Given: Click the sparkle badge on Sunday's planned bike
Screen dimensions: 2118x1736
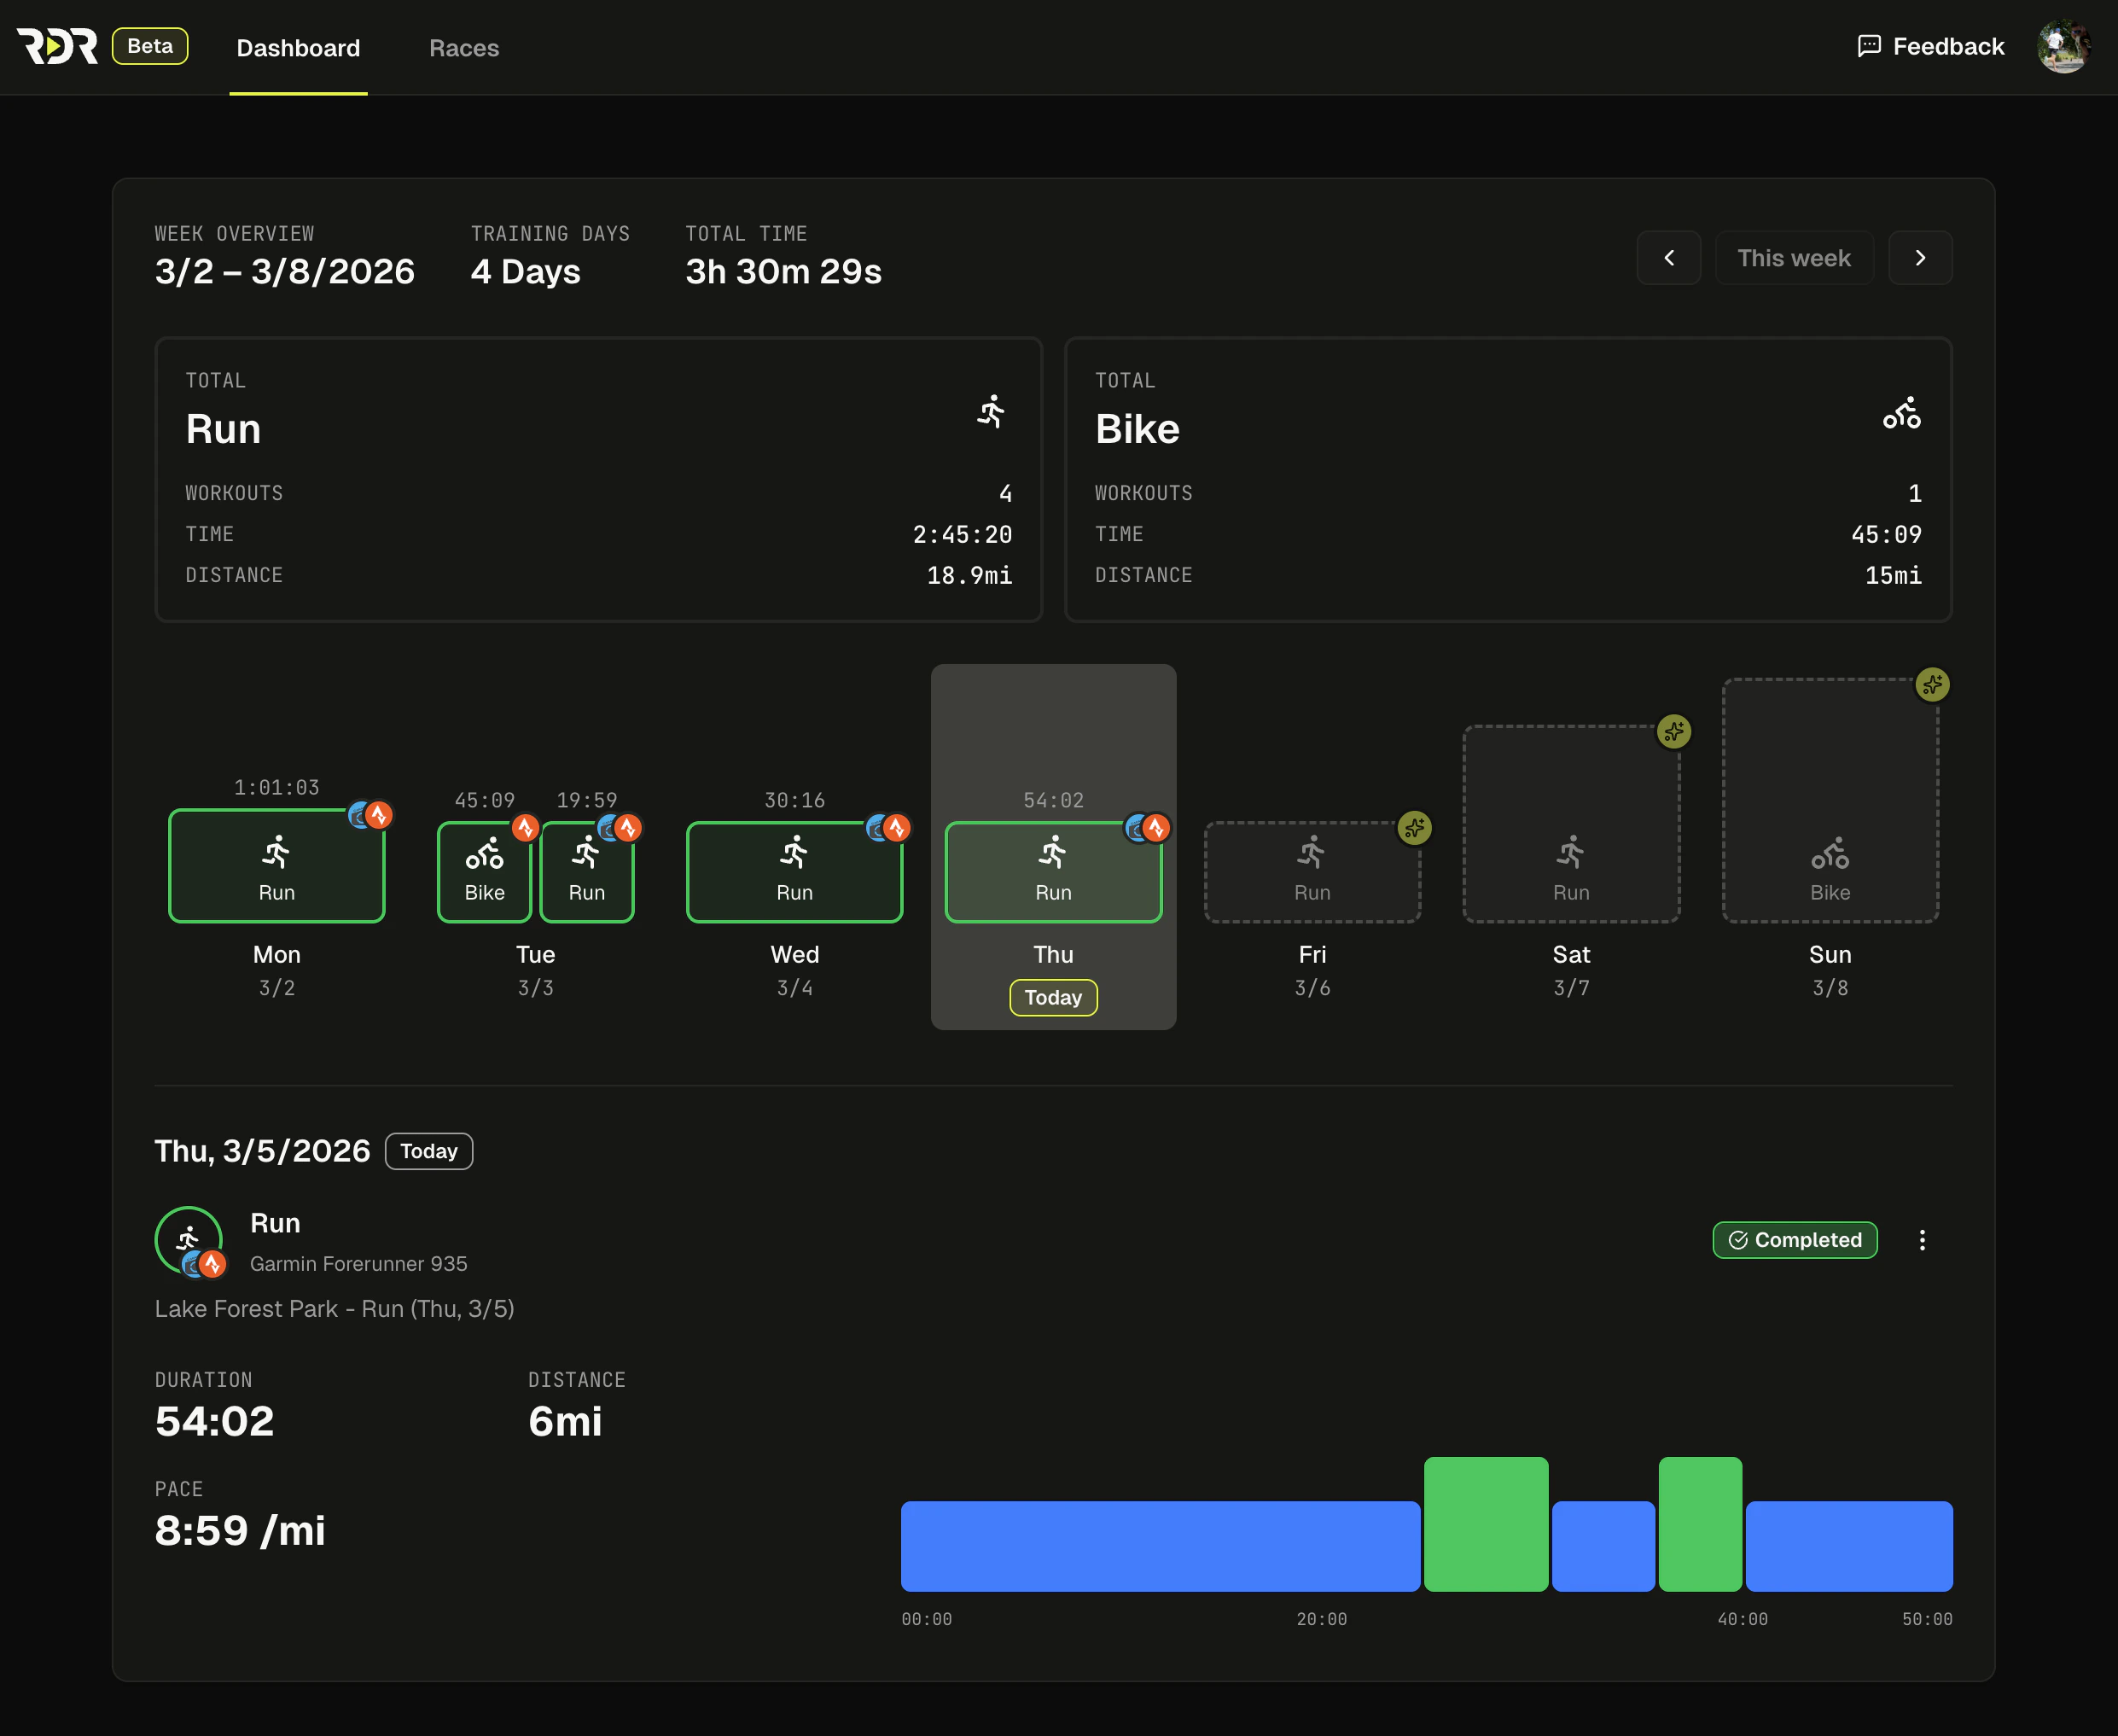Looking at the screenshot, I should [x=1932, y=686].
